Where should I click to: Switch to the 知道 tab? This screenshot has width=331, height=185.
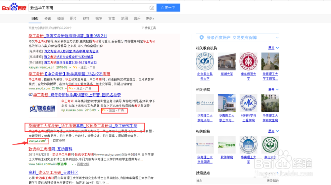(60, 19)
